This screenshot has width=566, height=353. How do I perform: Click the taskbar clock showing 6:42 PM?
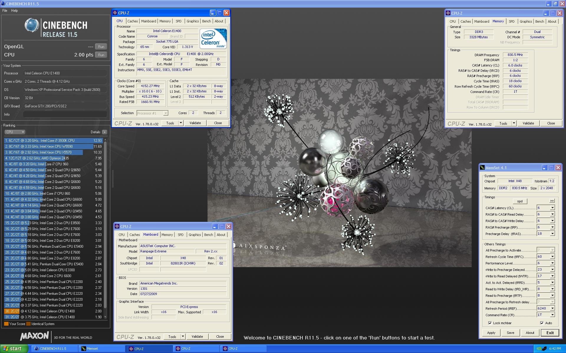point(555,349)
